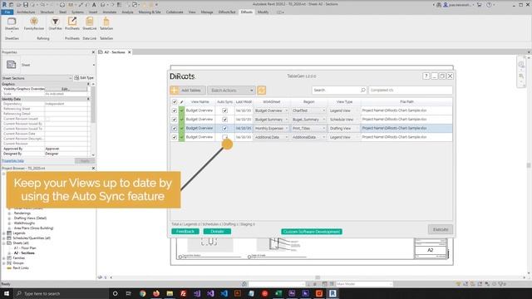Open the Legends icon in Project Browser
The height and width of the screenshot is (299, 532).
click(x=9, y=233)
